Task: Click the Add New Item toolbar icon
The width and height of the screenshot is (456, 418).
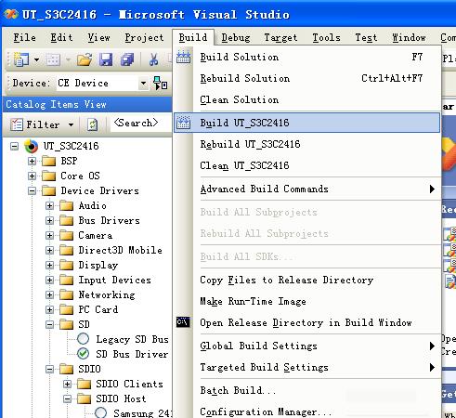Action: 53,59
